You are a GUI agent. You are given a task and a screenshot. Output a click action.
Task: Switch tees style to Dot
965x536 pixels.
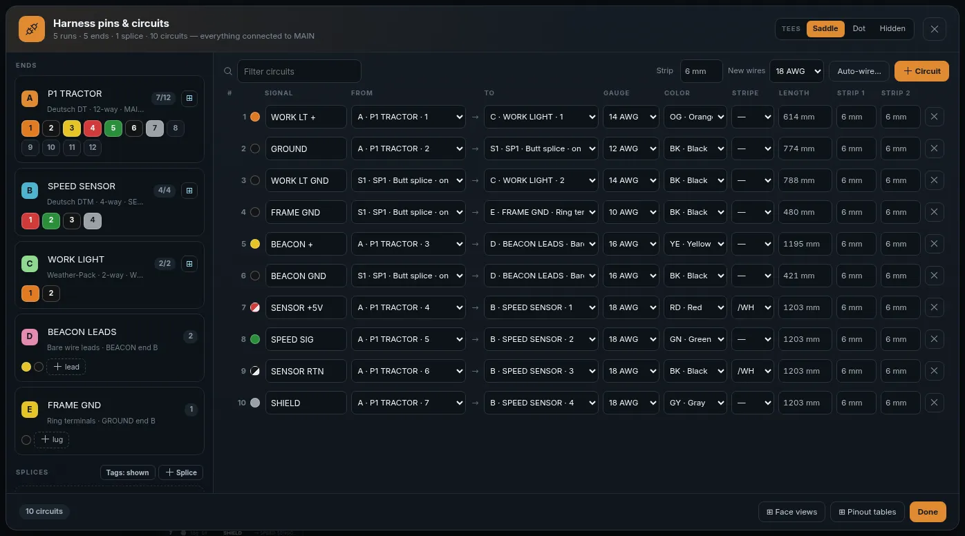click(859, 29)
